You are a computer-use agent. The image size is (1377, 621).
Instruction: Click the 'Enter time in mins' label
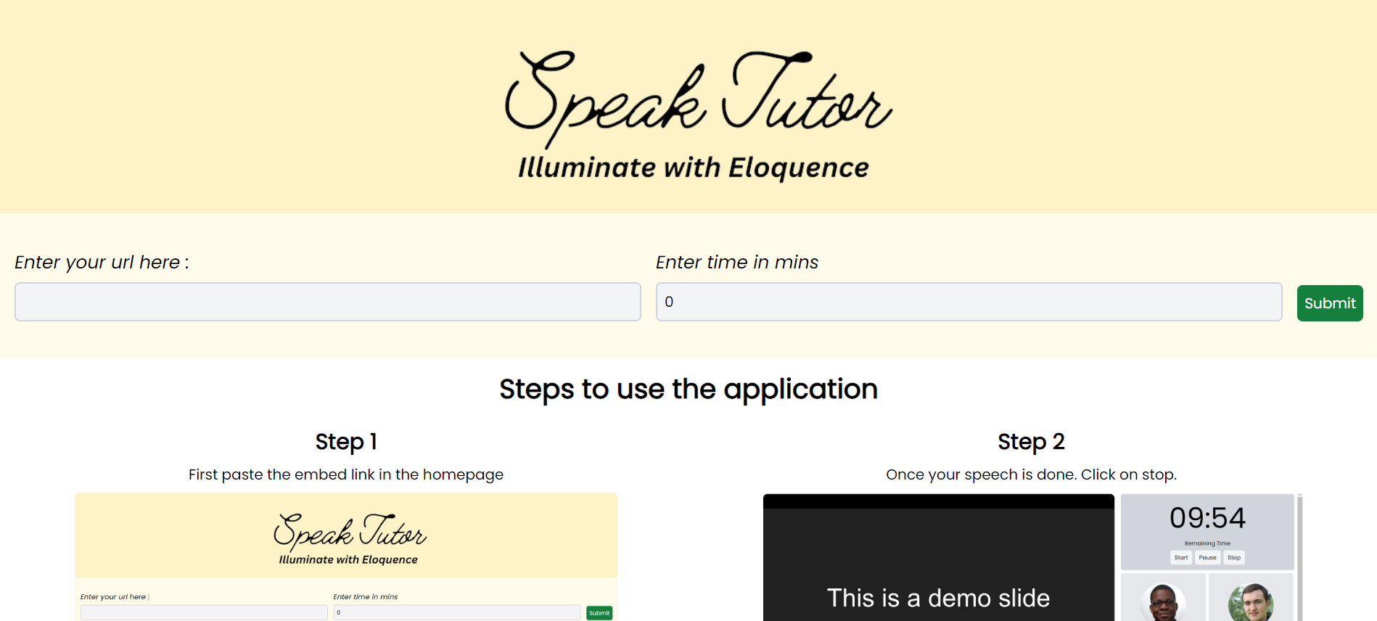point(737,263)
